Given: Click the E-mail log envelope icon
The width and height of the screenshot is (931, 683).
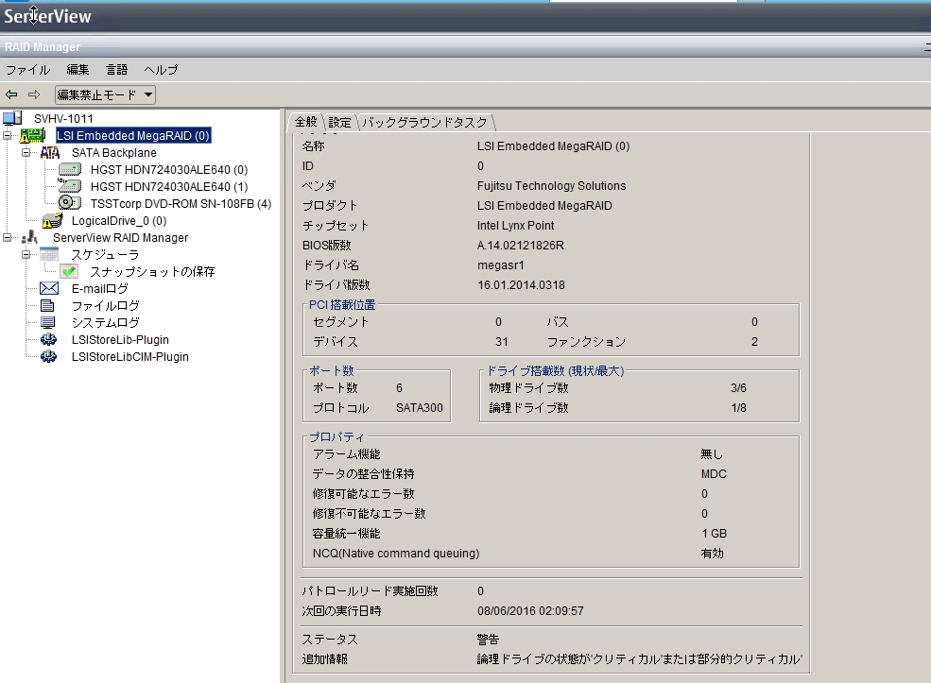Looking at the screenshot, I should point(49,289).
